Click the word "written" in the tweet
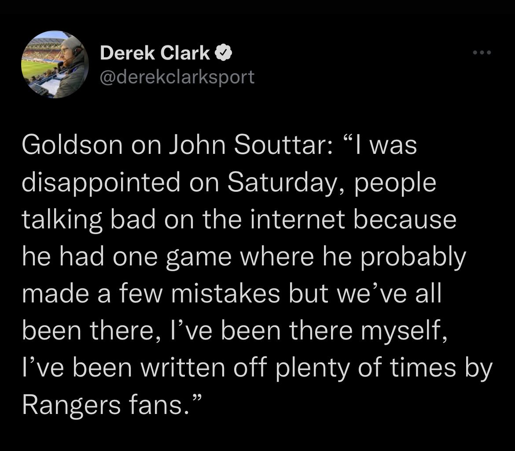Viewport: 515px width, 451px height. [x=183, y=368]
